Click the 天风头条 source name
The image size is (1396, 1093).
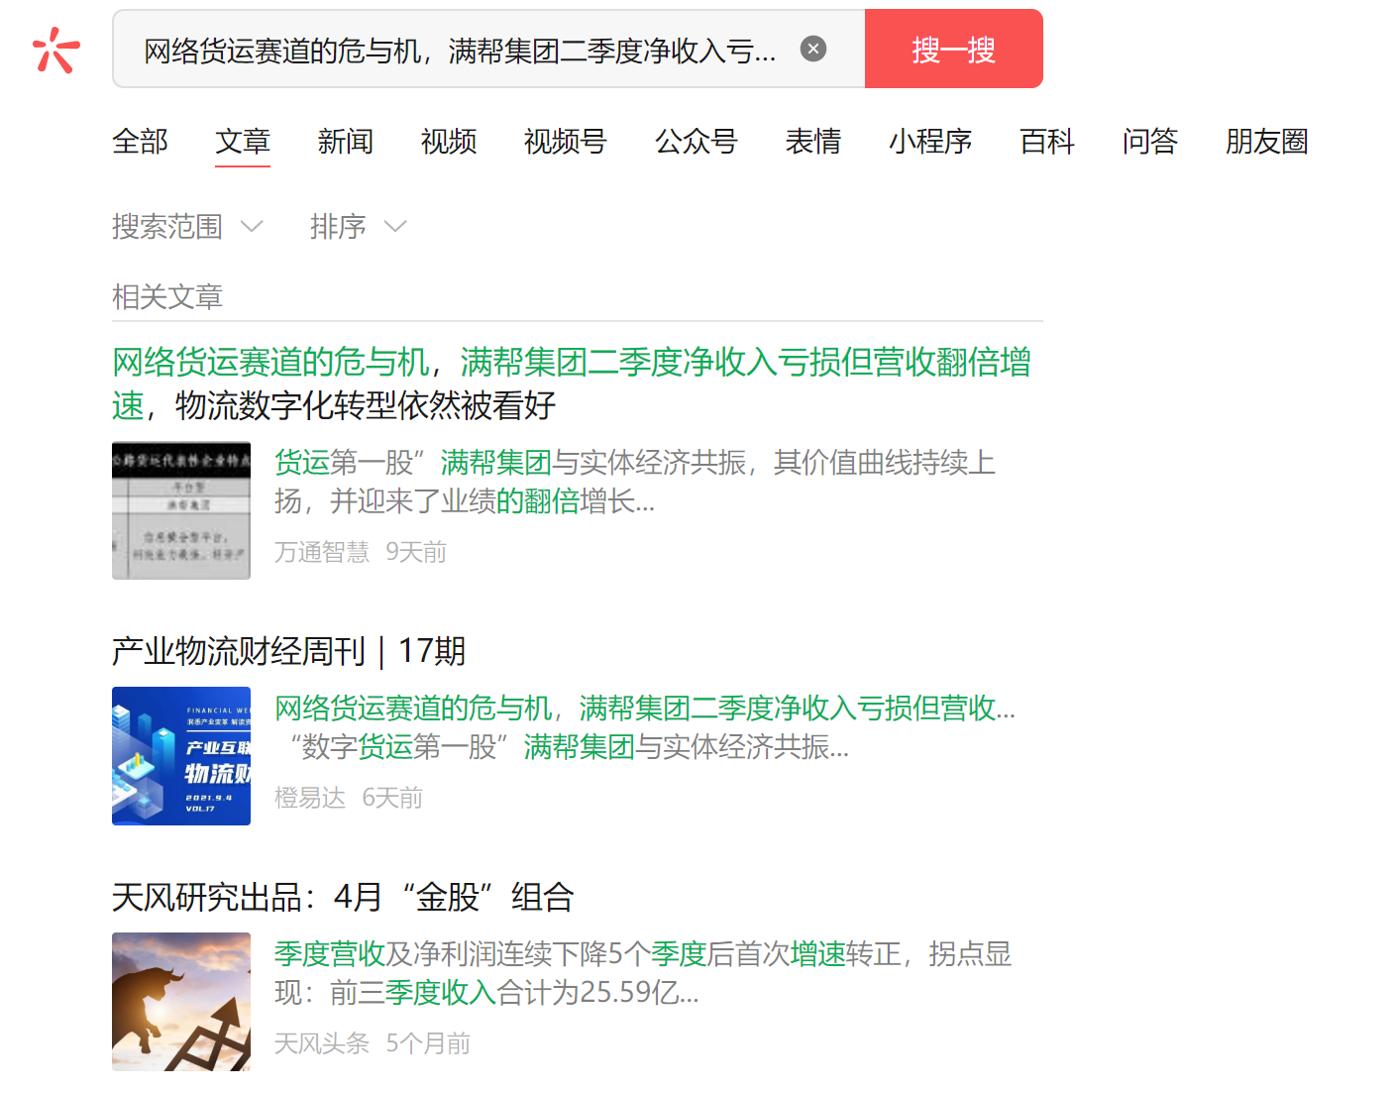(x=322, y=1043)
